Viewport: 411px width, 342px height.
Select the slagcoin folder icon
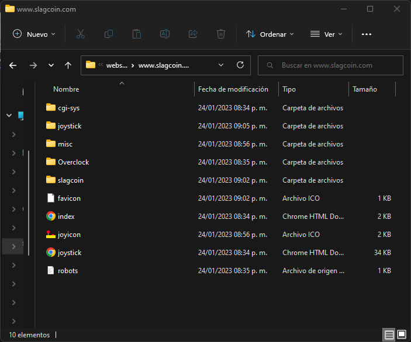click(51, 180)
